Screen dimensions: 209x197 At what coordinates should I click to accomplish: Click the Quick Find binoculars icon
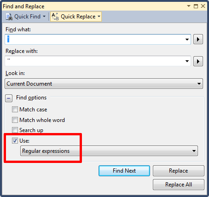(9, 17)
